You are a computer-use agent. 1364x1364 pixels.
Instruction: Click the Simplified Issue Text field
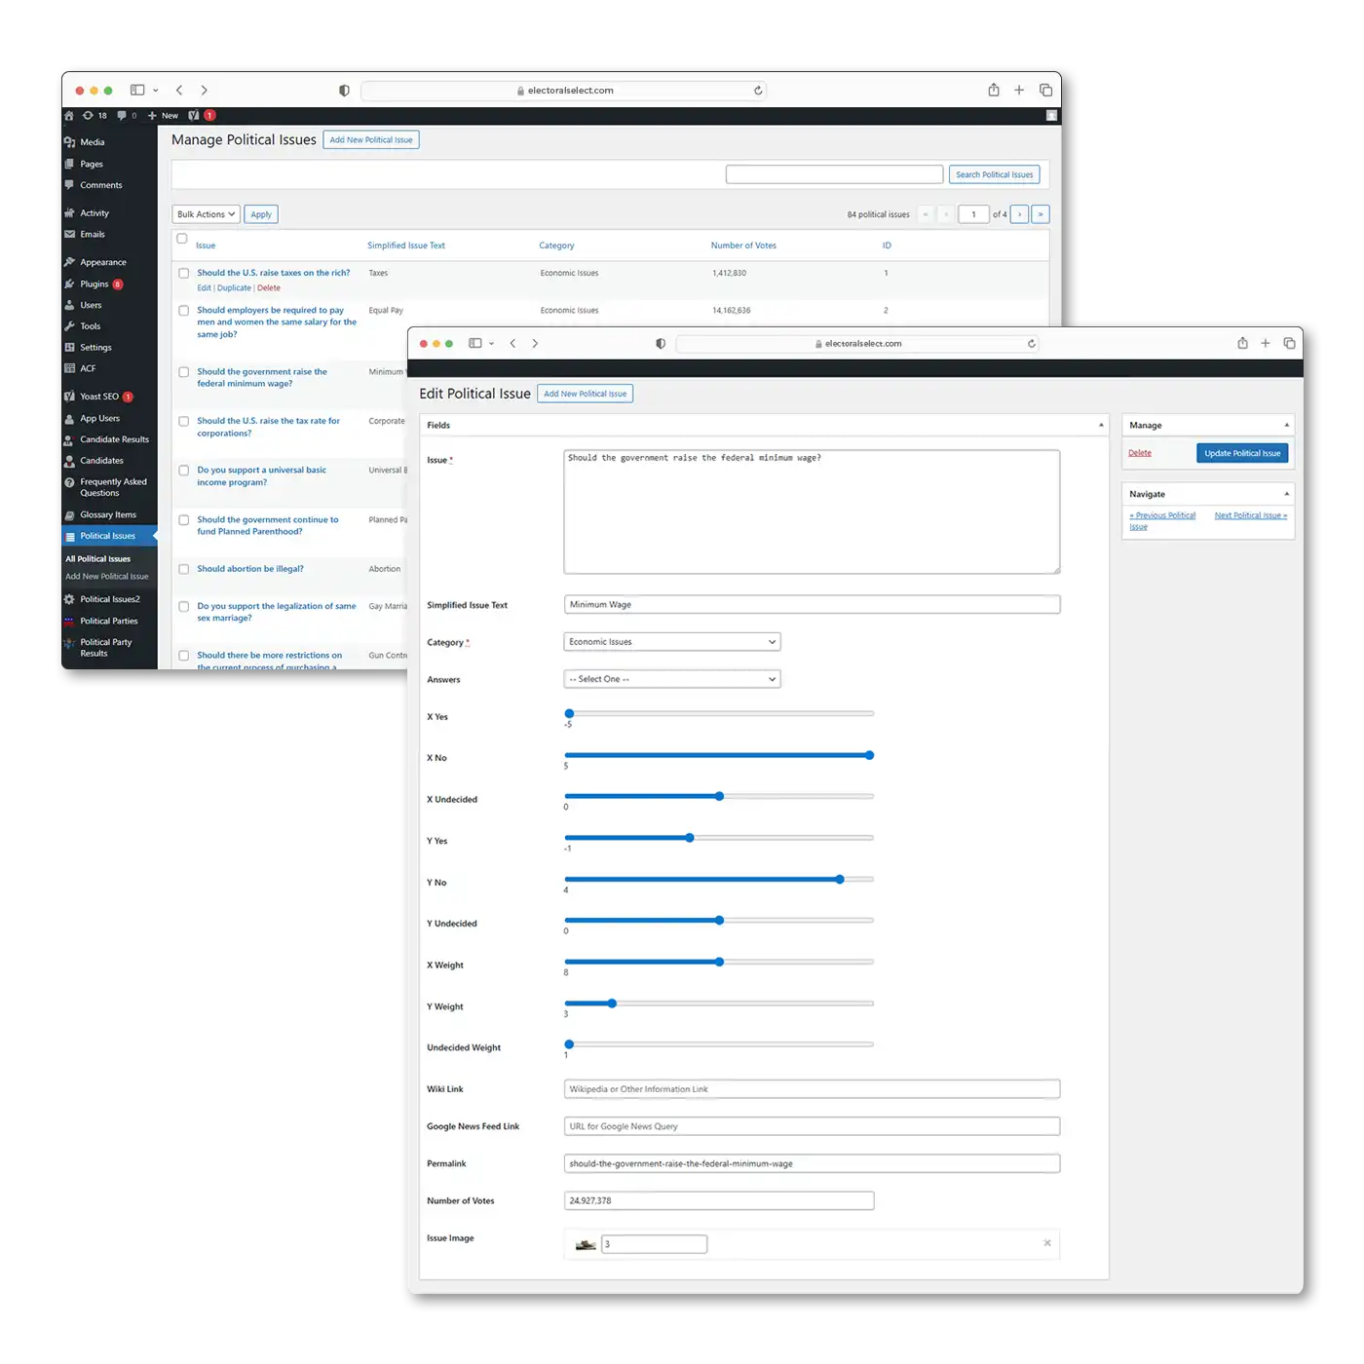pyautogui.click(x=812, y=605)
